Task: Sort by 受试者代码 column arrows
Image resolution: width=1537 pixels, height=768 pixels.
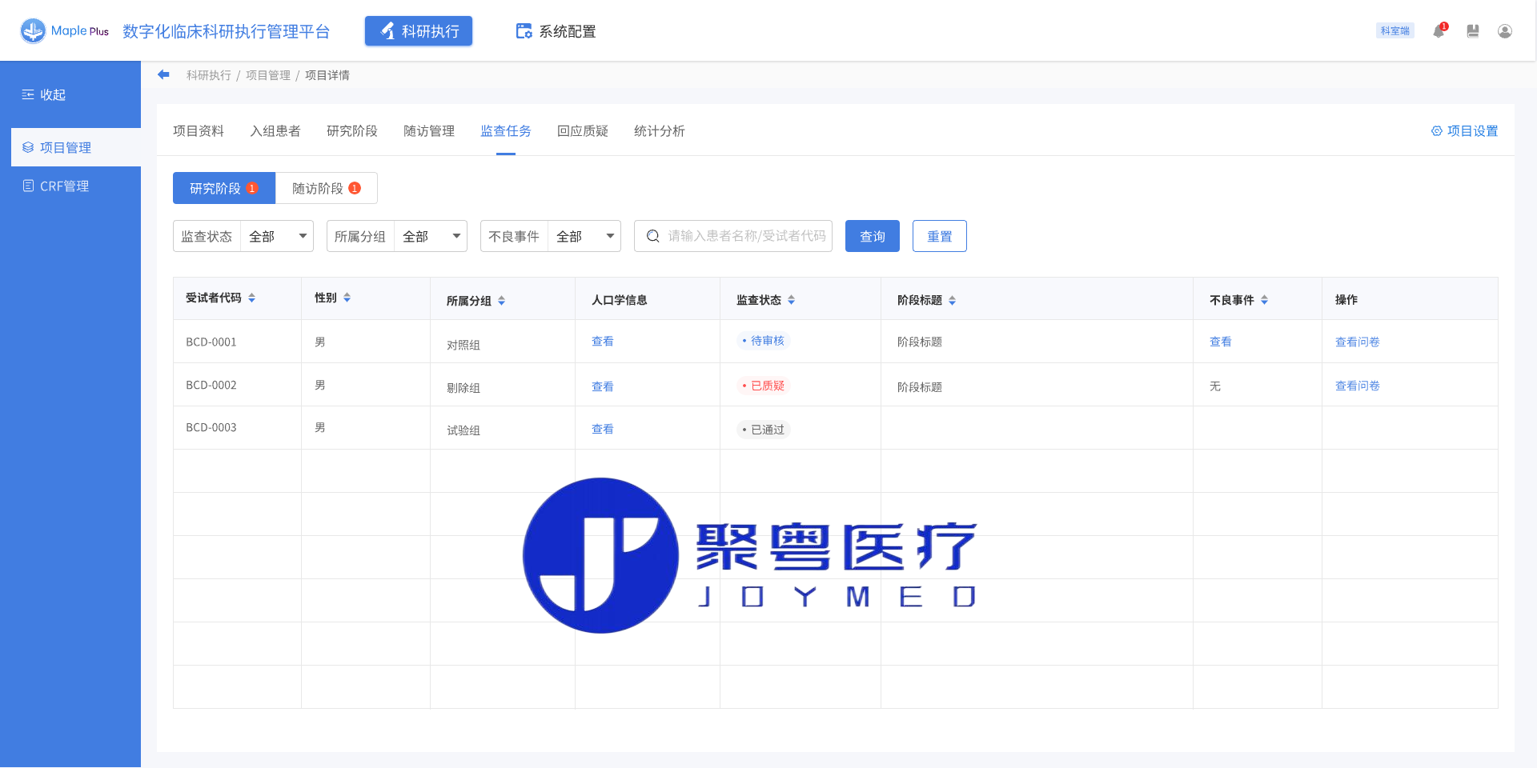Action: click(x=251, y=298)
